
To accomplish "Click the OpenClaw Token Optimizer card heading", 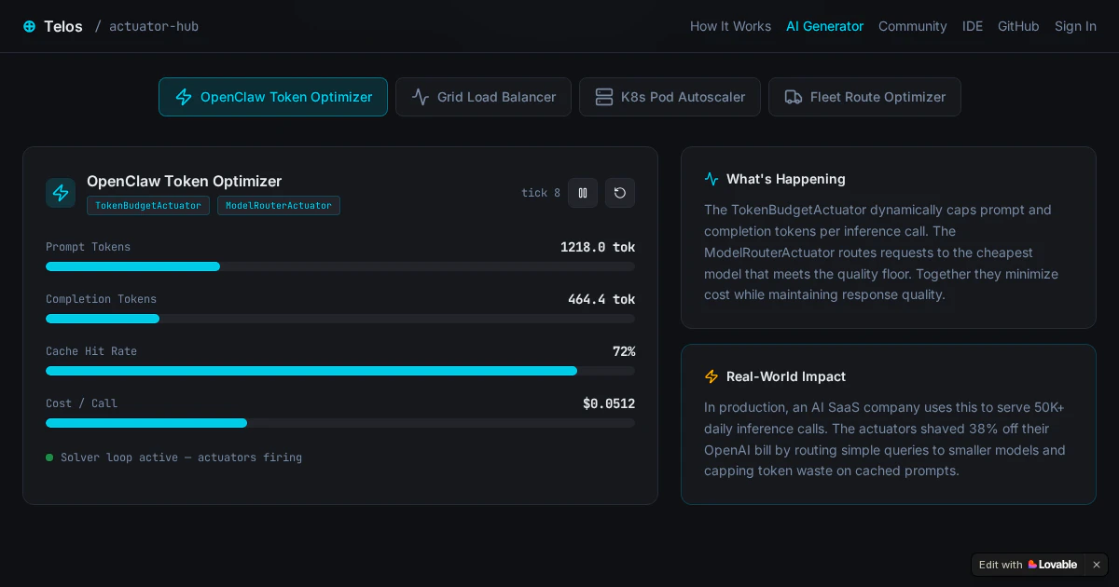I will [184, 181].
